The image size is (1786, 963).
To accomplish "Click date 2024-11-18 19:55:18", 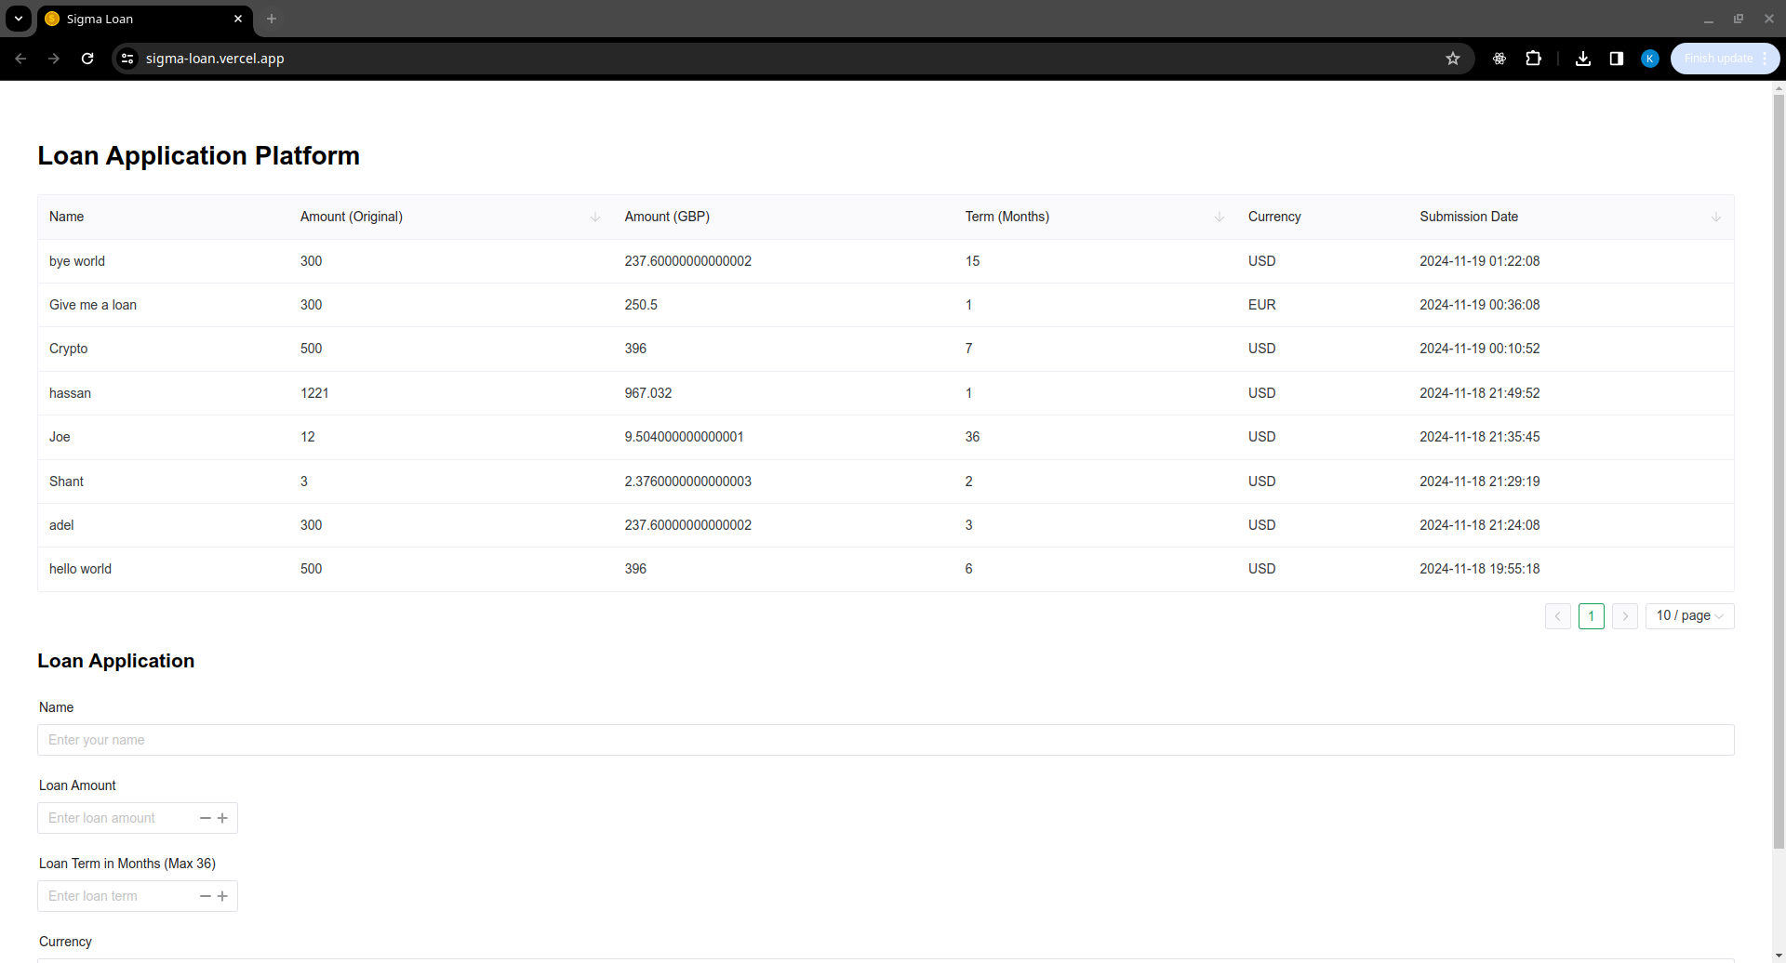I will click(x=1480, y=569).
